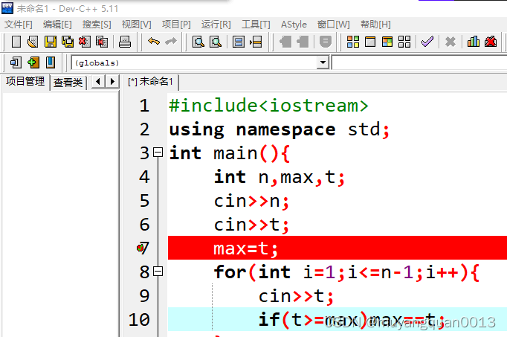The image size is (507, 337).
Task: Open the 项目[P] menu
Action: [176, 25]
